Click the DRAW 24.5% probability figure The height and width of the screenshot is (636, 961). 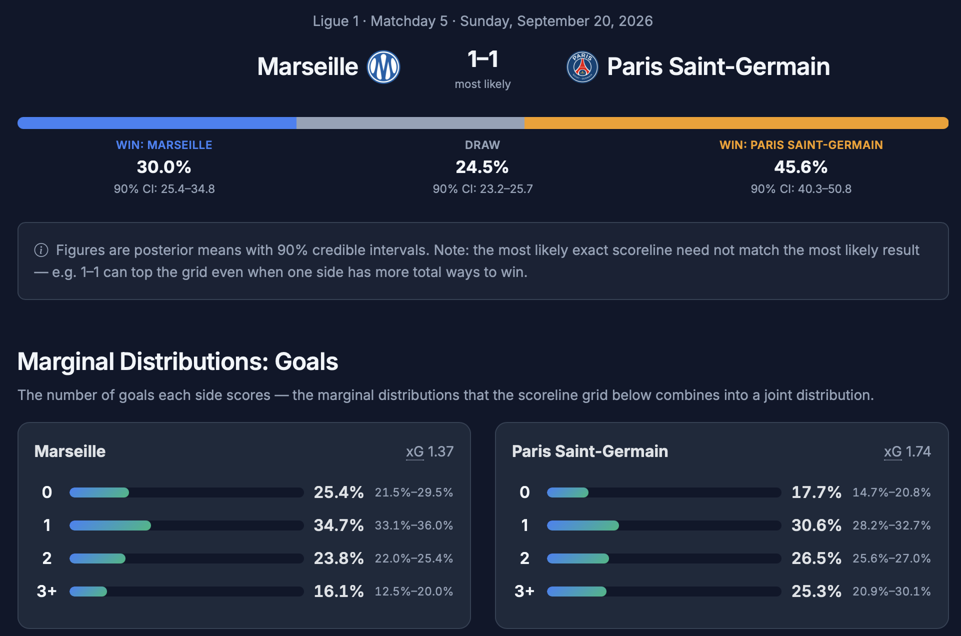[482, 167]
